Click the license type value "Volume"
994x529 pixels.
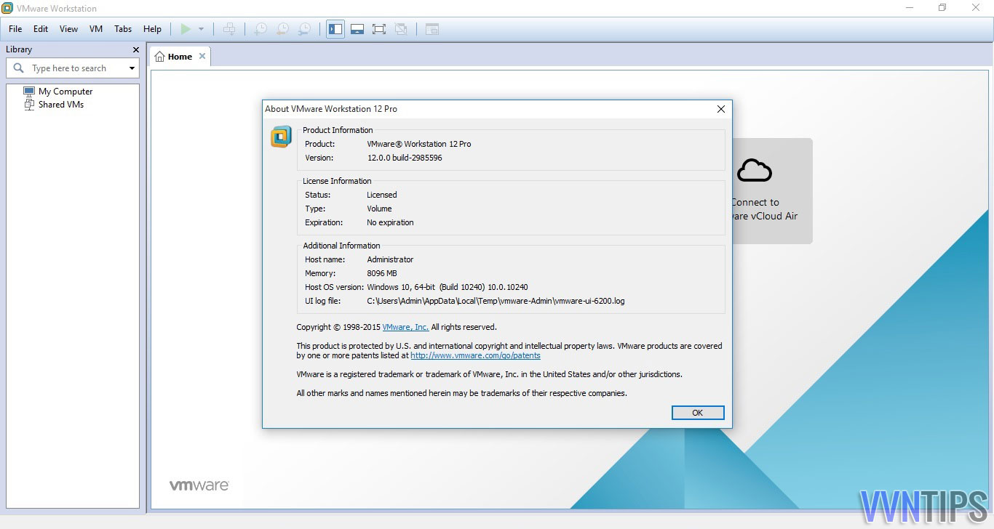[379, 209]
